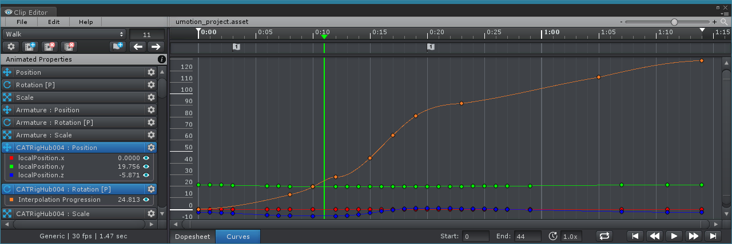This screenshot has height=244, width=732.
Task: Jump to previous key with left arrow
Action: pyautogui.click(x=138, y=47)
